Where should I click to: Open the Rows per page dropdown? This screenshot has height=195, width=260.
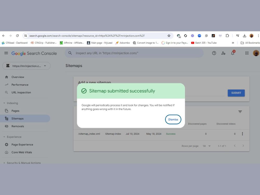pos(206,146)
